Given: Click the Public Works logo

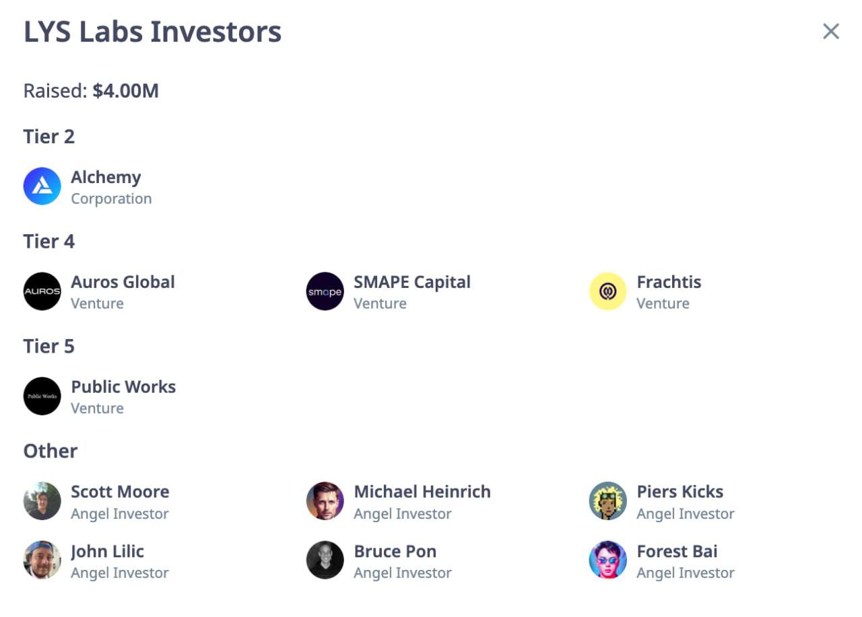Looking at the screenshot, I should coord(42,396).
